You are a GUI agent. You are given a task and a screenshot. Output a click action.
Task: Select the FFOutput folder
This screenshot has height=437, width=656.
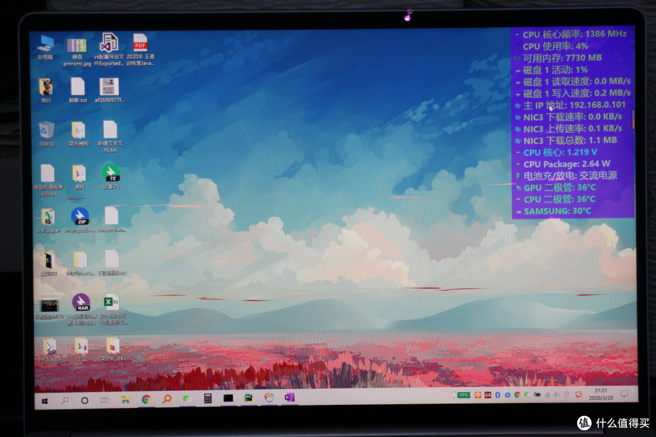(50, 350)
